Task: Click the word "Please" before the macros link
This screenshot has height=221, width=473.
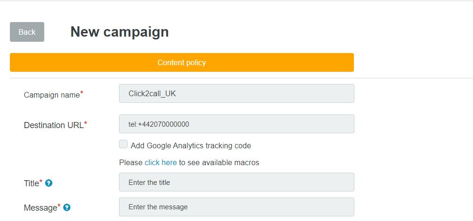Action: 131,163
